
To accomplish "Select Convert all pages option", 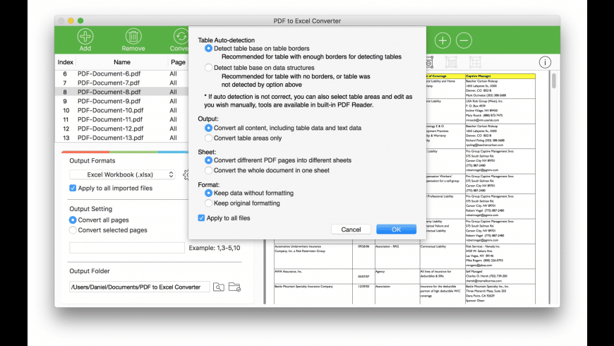I will 73,220.
